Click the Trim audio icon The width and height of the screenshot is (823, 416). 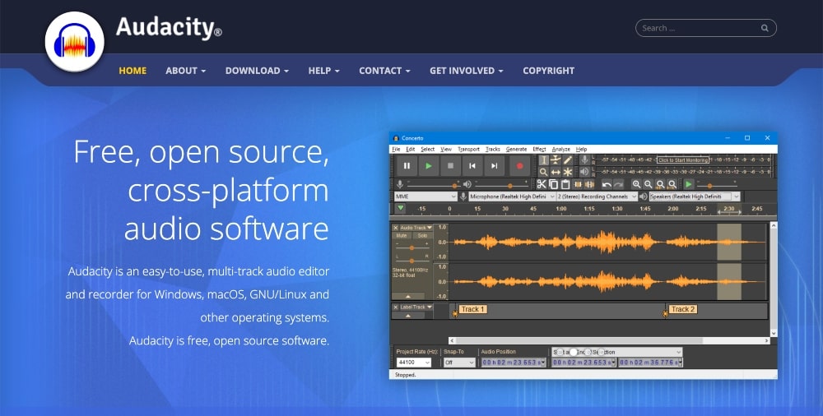pyautogui.click(x=578, y=184)
